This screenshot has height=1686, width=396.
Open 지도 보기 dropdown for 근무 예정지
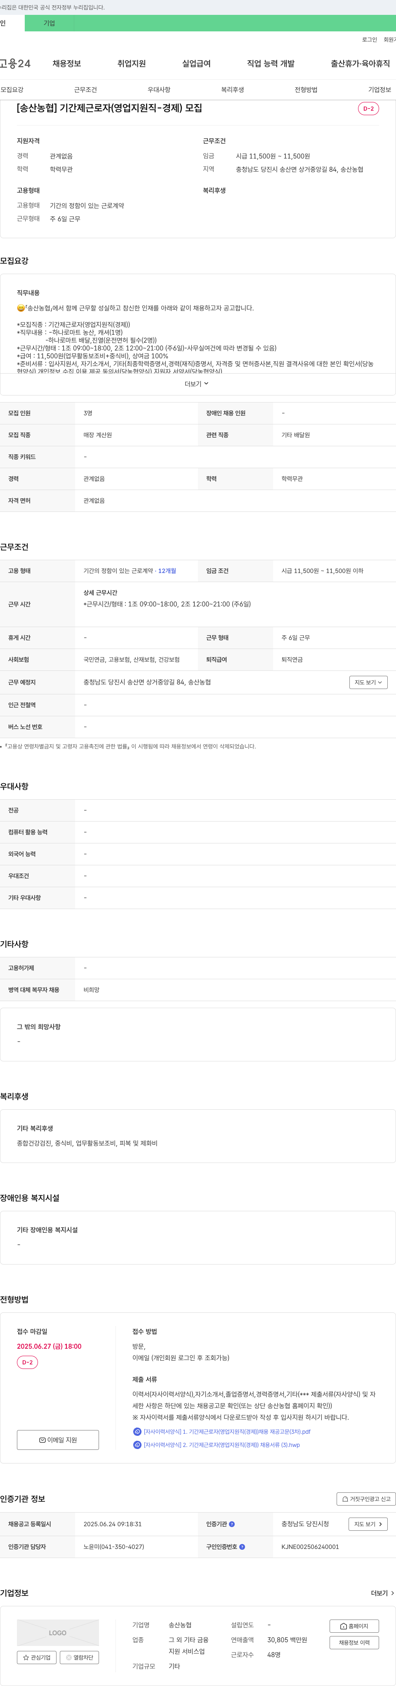[x=368, y=683]
